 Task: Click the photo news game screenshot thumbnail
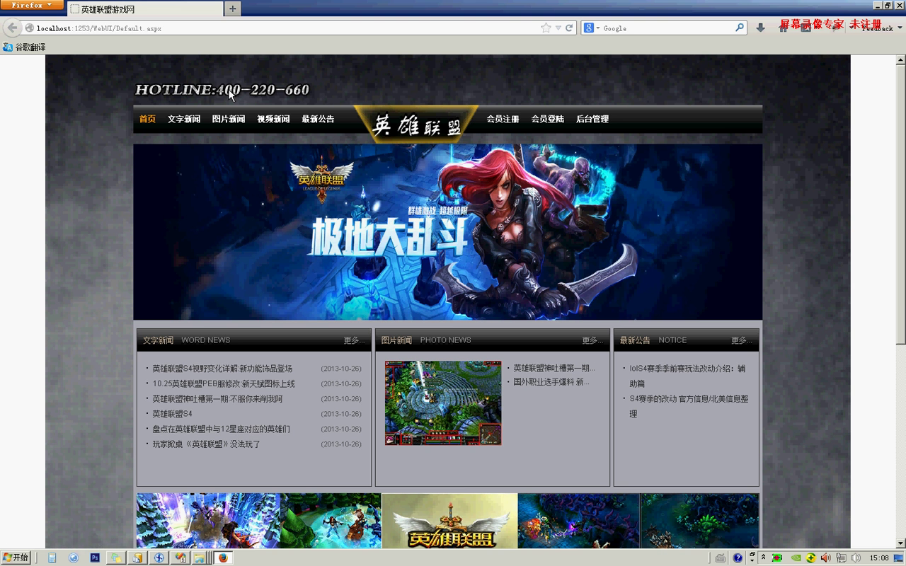pos(443,403)
